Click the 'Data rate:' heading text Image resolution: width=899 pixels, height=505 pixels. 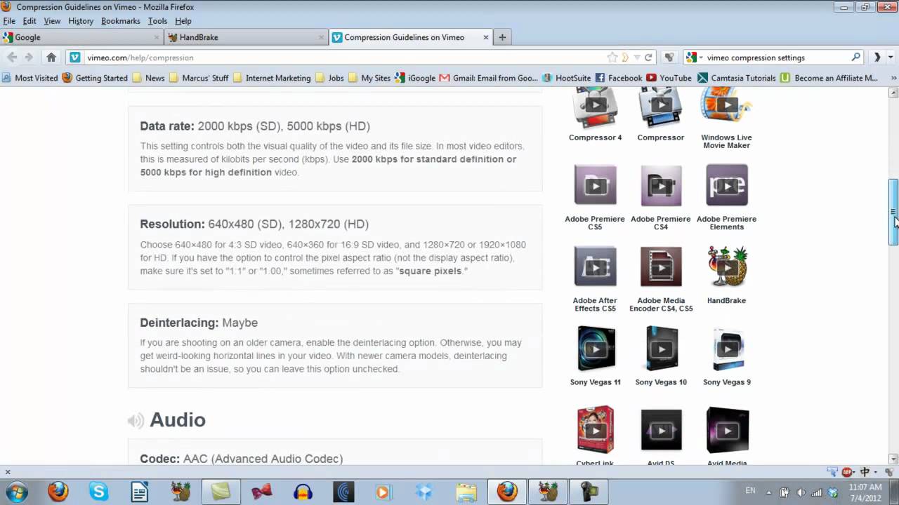(x=167, y=126)
